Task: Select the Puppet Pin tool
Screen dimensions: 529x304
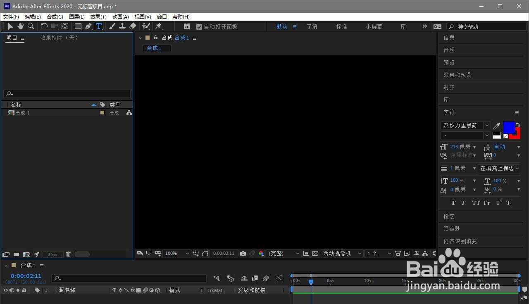Action: [158, 26]
